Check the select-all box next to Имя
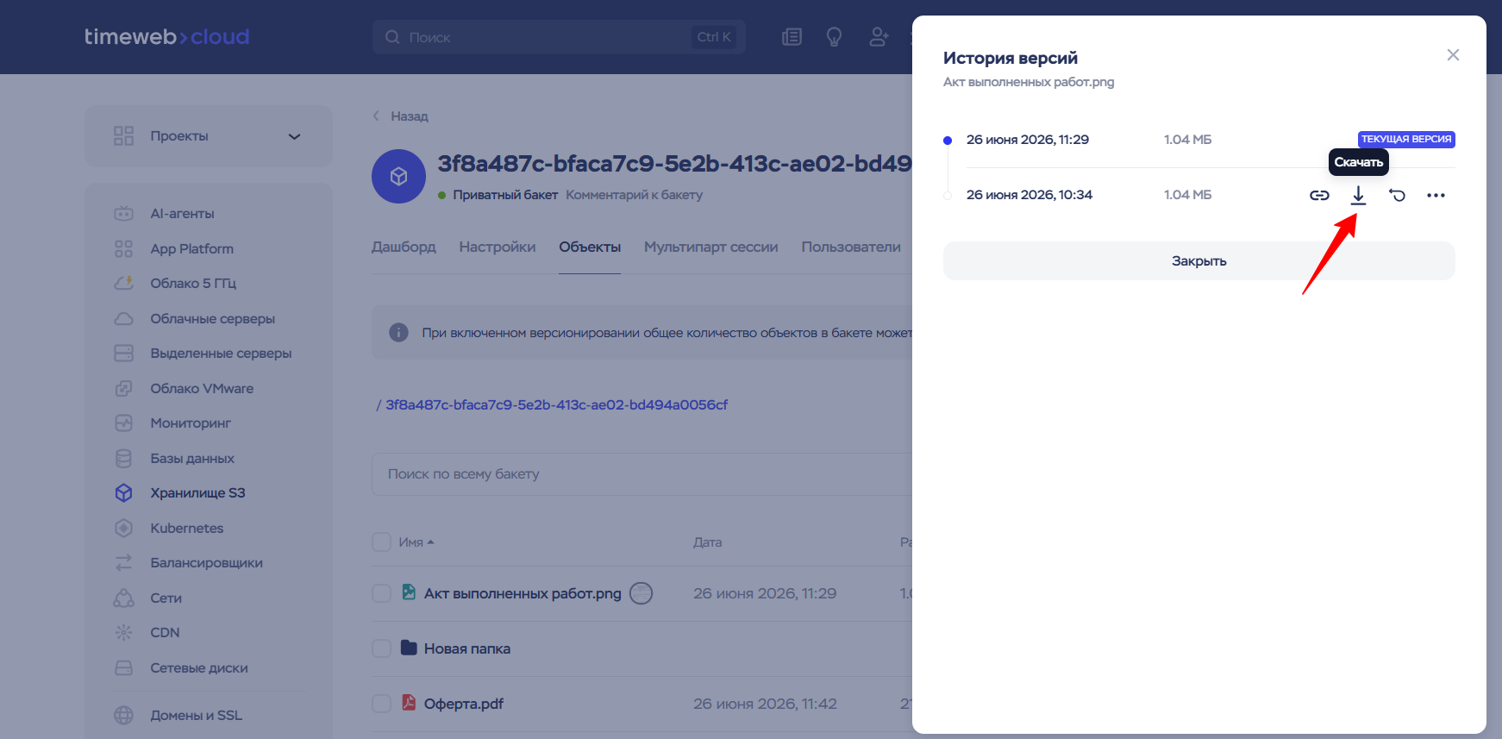The image size is (1502, 739). 381,542
